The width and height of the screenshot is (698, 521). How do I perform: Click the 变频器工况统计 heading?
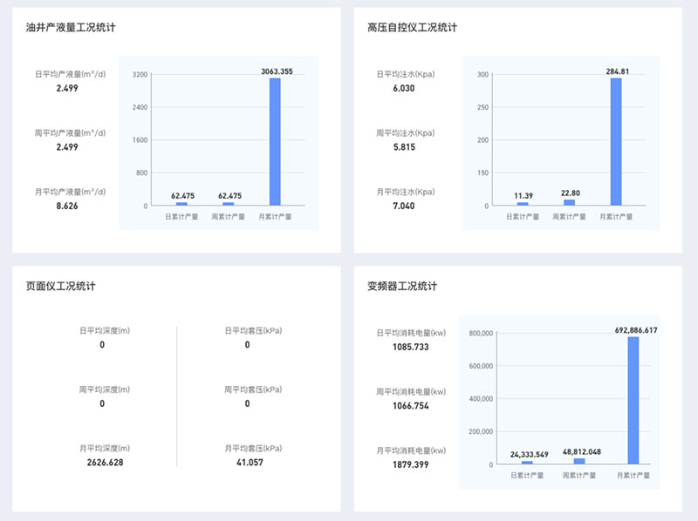point(401,283)
